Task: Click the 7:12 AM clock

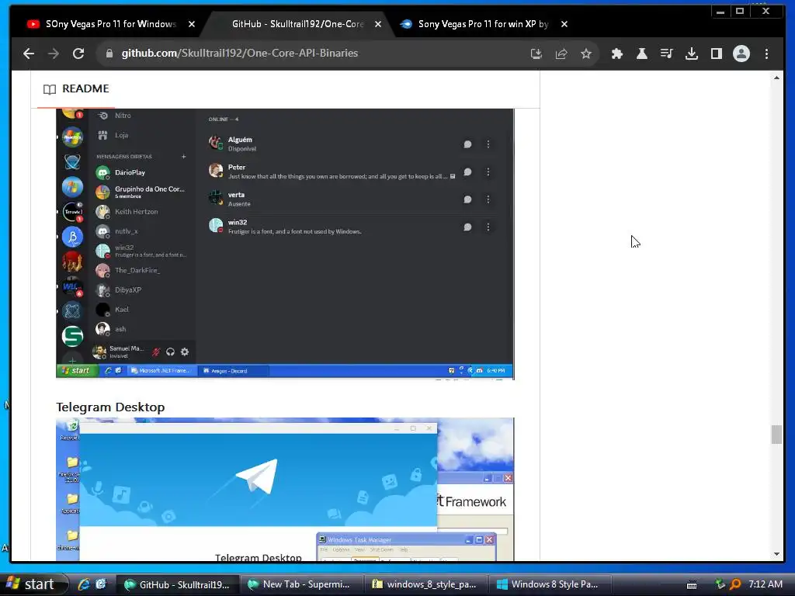Action: pyautogui.click(x=765, y=584)
